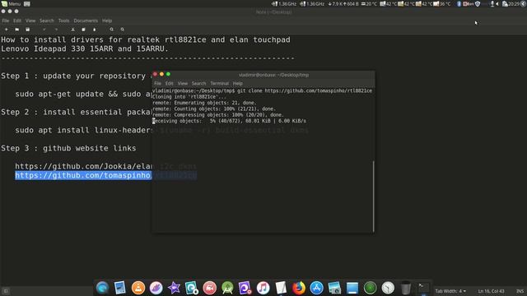Image resolution: width=527 pixels, height=296 pixels.
Task: Open the blue folder dock icon
Action: coord(352,288)
